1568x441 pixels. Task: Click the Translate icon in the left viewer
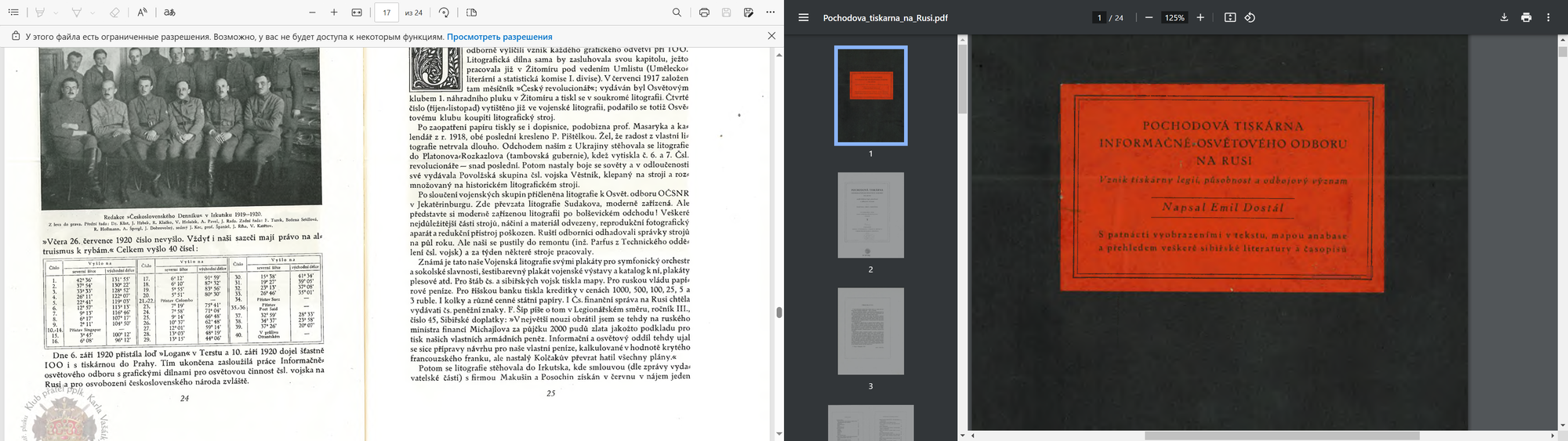(169, 13)
